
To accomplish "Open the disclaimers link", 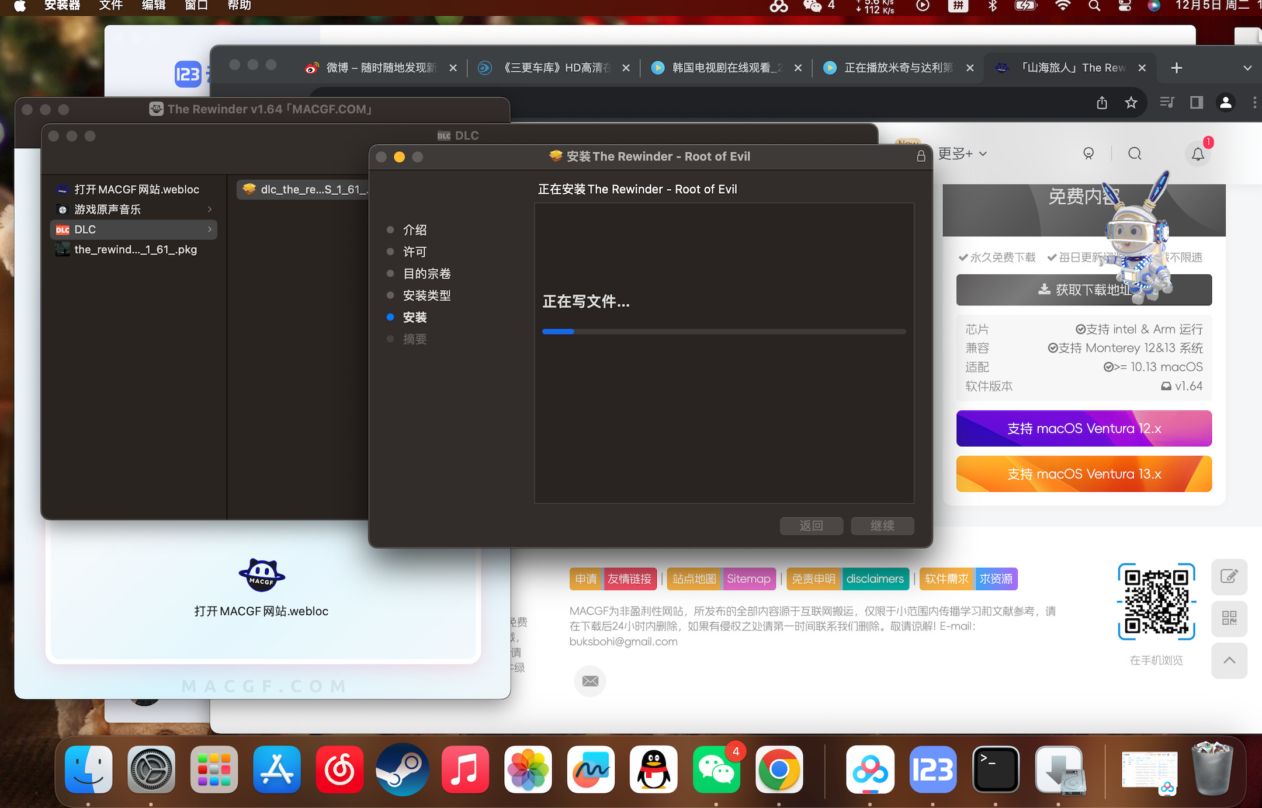I will coord(875,579).
